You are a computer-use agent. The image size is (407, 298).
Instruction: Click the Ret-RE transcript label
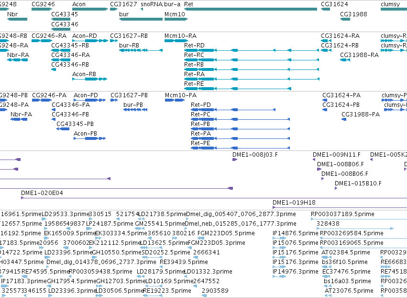click(x=194, y=84)
